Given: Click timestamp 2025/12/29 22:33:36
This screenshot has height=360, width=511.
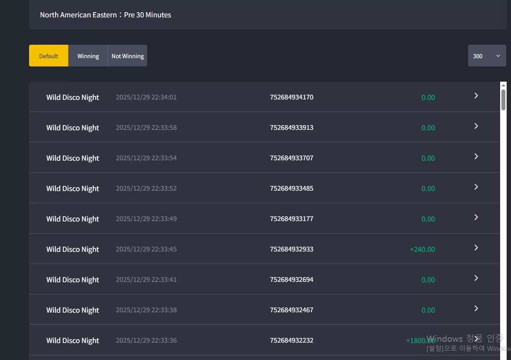Looking at the screenshot, I should tap(146, 340).
